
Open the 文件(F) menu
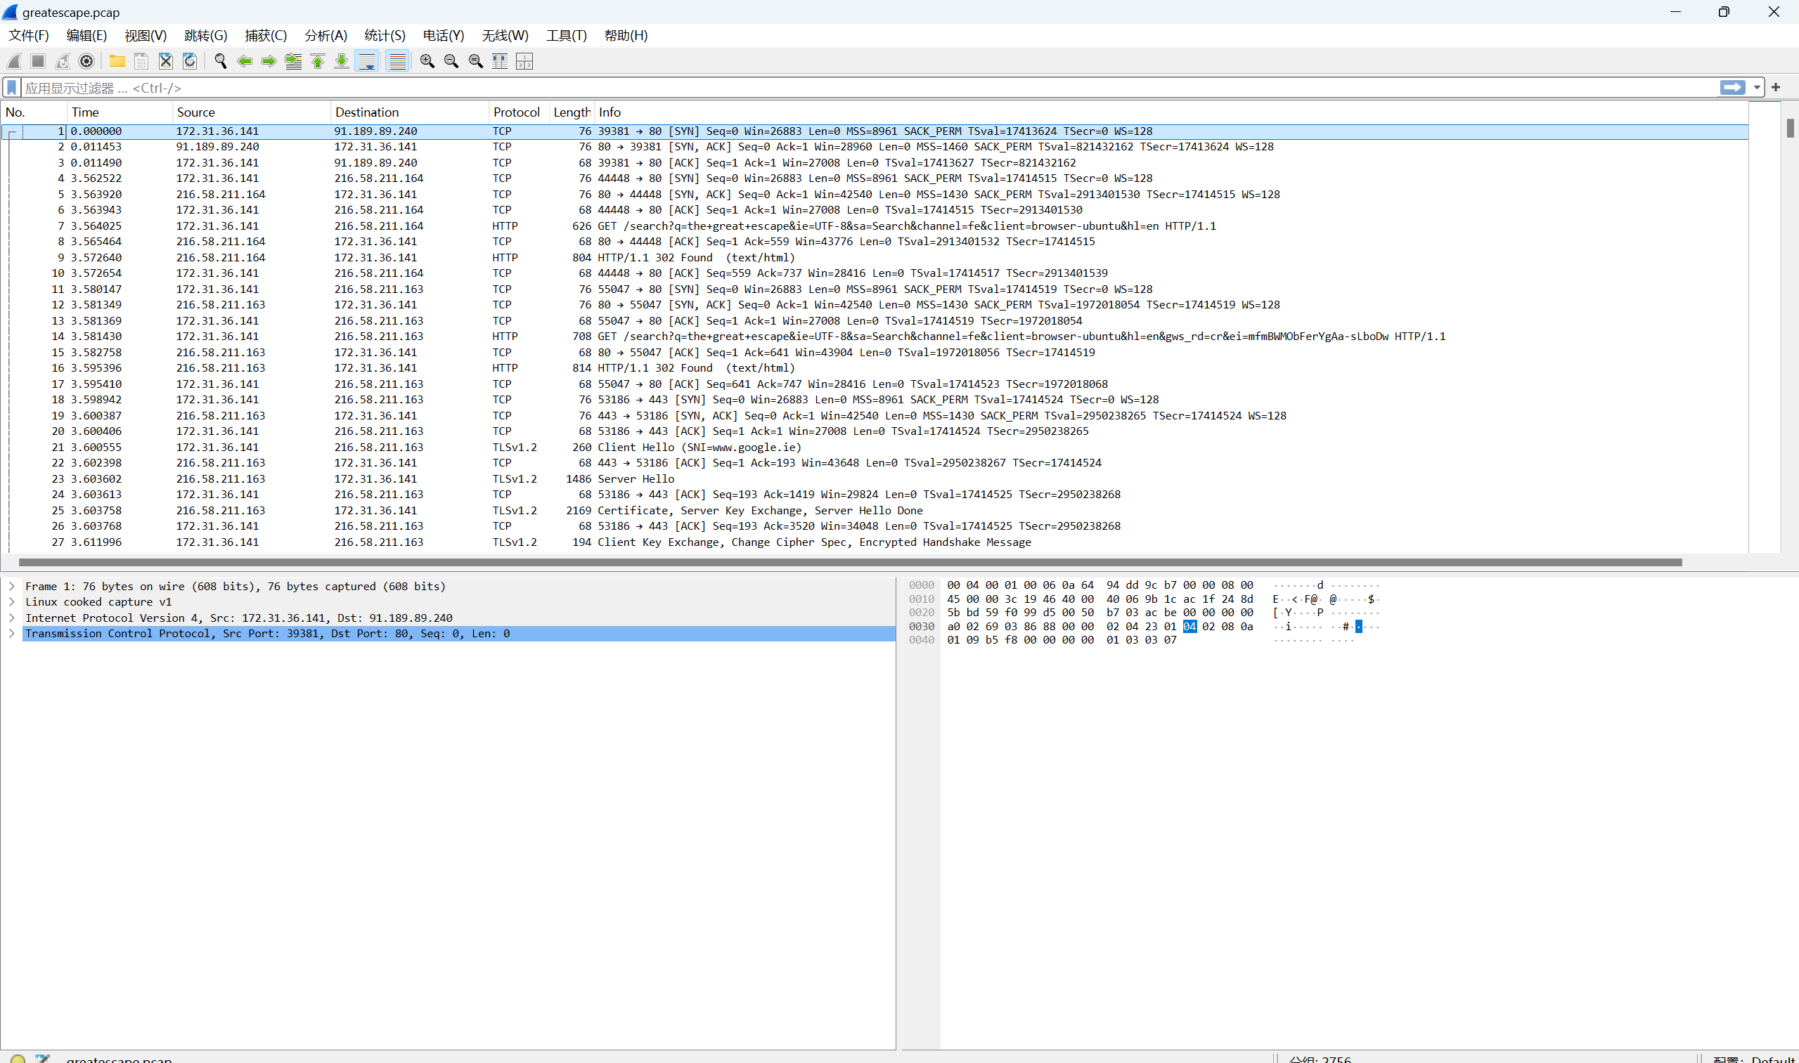(x=29, y=36)
